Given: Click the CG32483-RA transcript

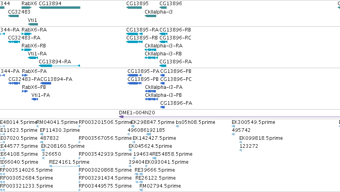Looking at the screenshot, I should click(x=14, y=42).
